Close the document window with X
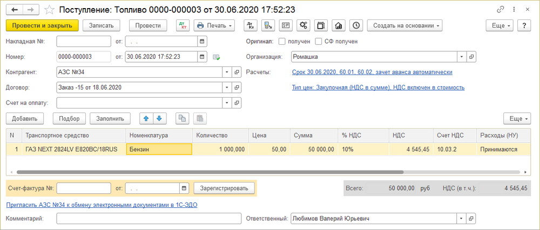Viewport: 540px width, 230px height. click(x=528, y=10)
